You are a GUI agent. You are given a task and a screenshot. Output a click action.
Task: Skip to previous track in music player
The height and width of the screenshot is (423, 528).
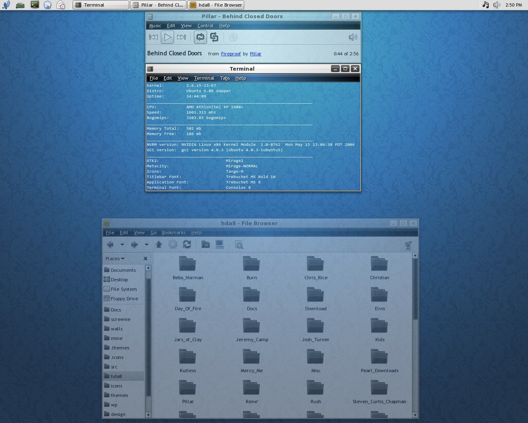point(153,37)
